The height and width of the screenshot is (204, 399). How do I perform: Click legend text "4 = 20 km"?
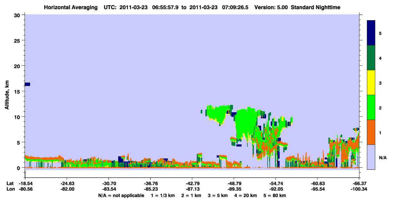(246, 195)
